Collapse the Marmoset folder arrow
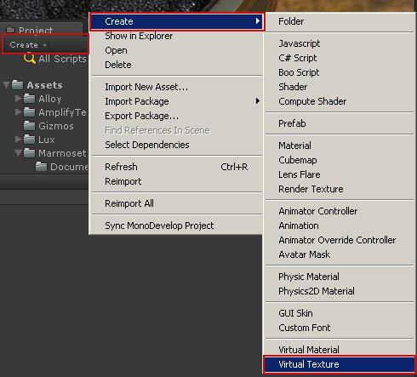Screen dimensions: 417x377 coord(19,153)
